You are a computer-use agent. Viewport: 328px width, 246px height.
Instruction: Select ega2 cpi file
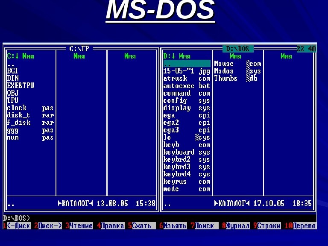[187, 123]
